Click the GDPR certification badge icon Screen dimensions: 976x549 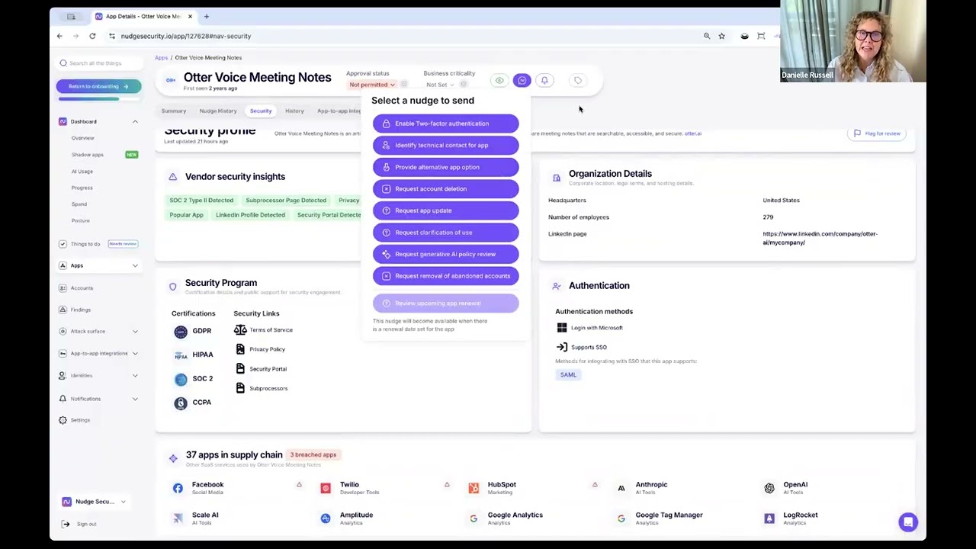coord(181,332)
